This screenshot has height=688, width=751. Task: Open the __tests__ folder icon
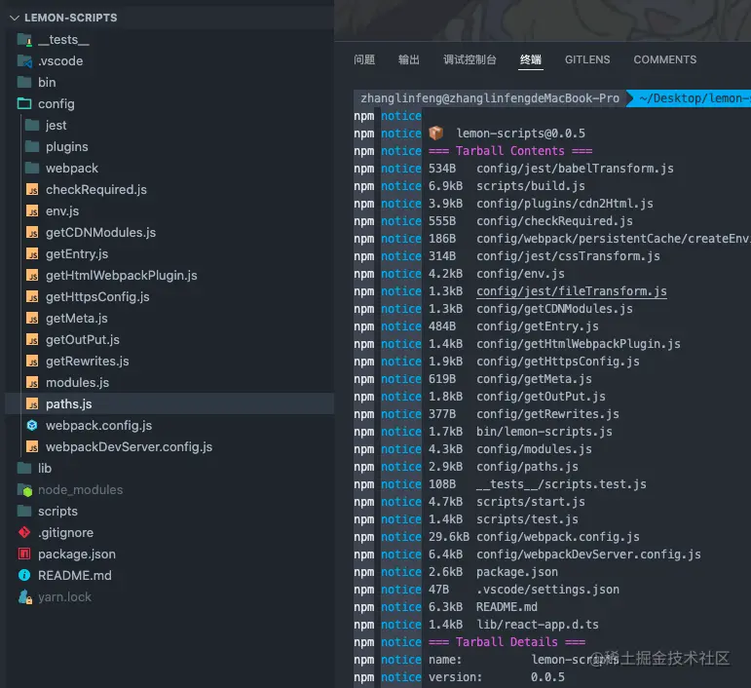click(24, 39)
